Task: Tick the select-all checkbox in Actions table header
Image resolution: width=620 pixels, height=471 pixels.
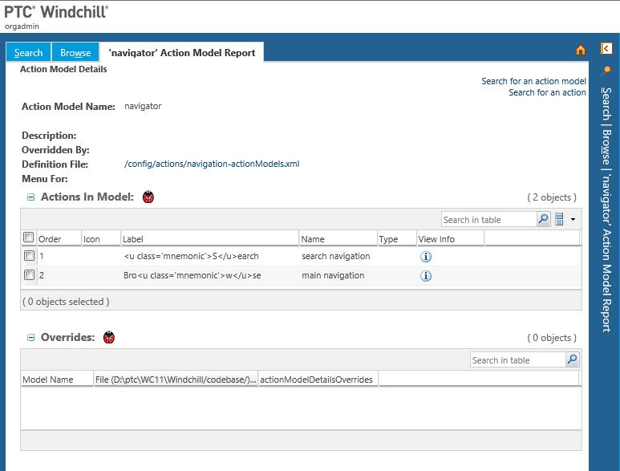Action: (x=28, y=238)
